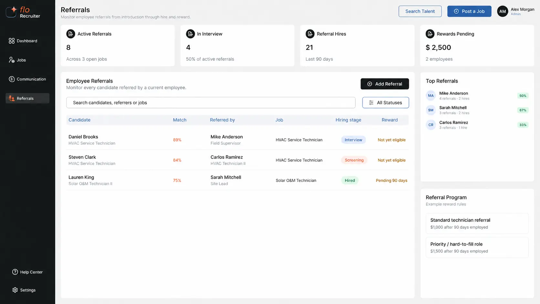The height and width of the screenshot is (304, 540).
Task: Click the Referral Hires card icon
Action: point(310,34)
